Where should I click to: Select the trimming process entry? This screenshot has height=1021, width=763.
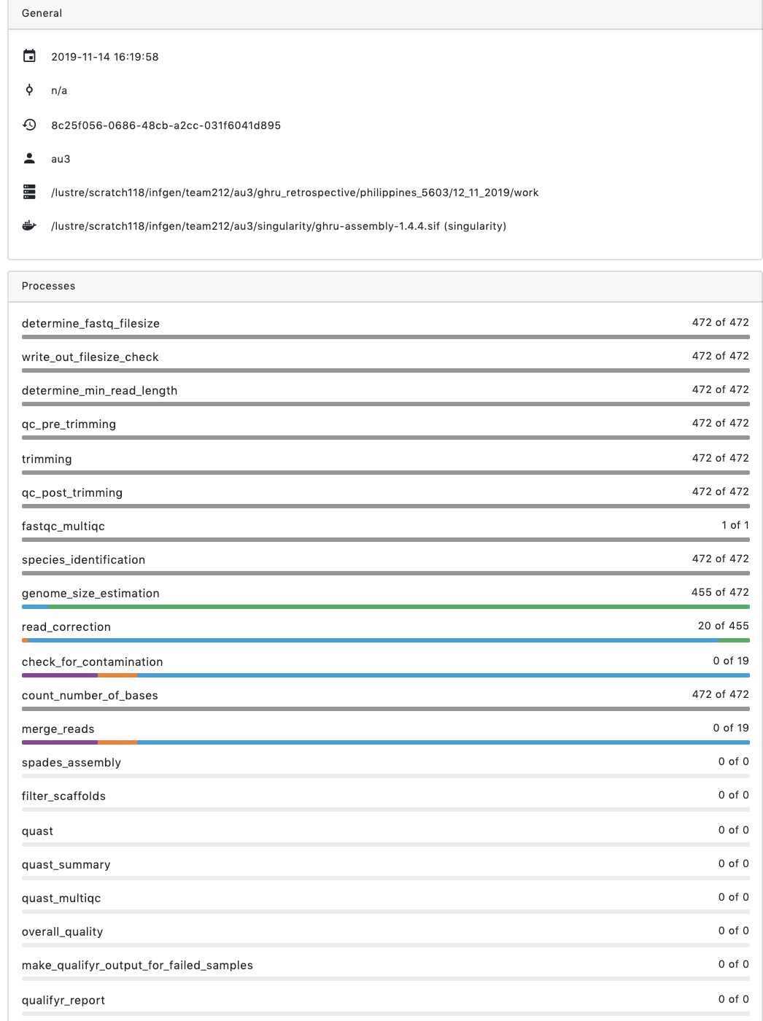pos(47,459)
